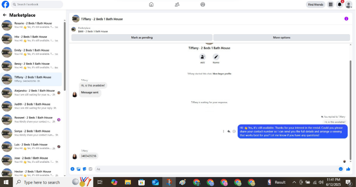Open the Judith conversation

click(31, 106)
